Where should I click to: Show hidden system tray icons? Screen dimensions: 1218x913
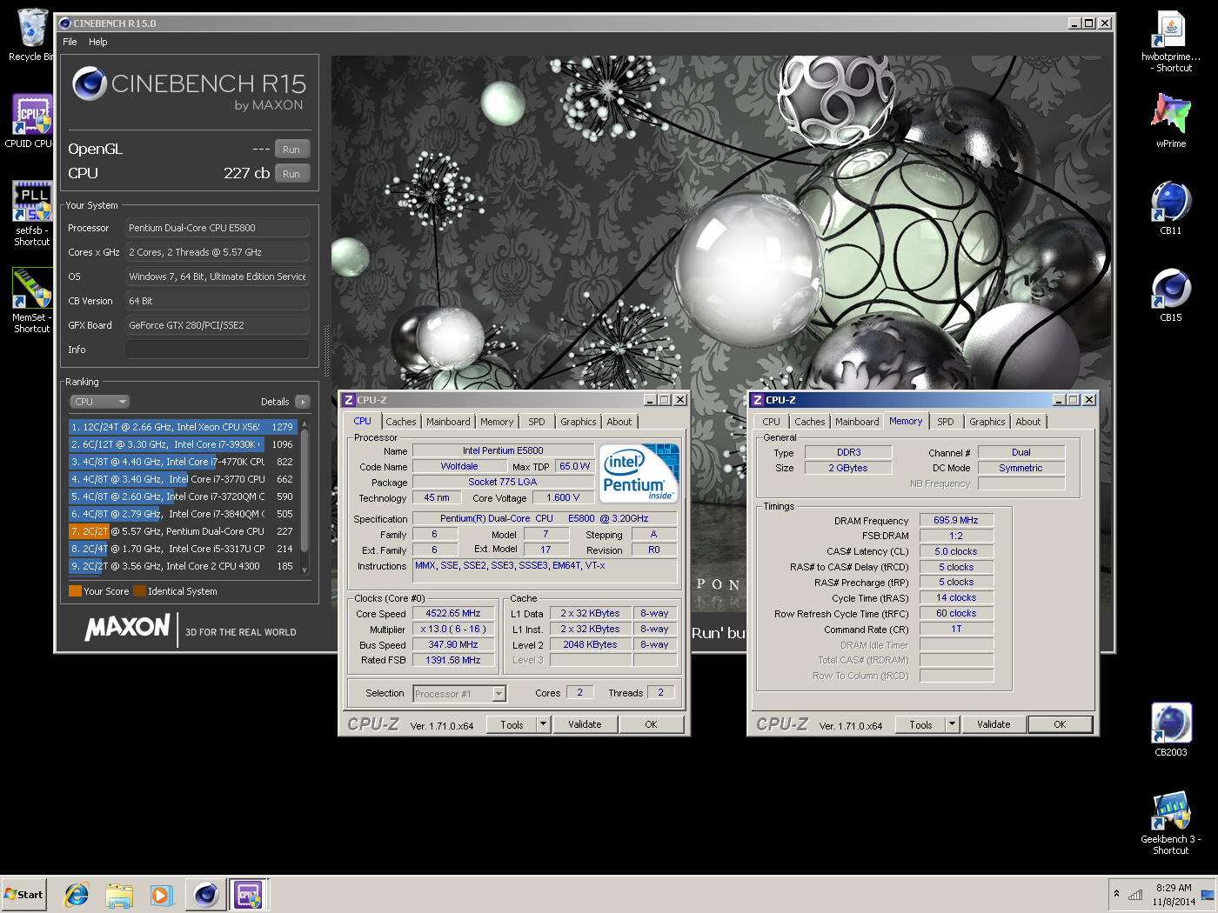click(x=1116, y=894)
